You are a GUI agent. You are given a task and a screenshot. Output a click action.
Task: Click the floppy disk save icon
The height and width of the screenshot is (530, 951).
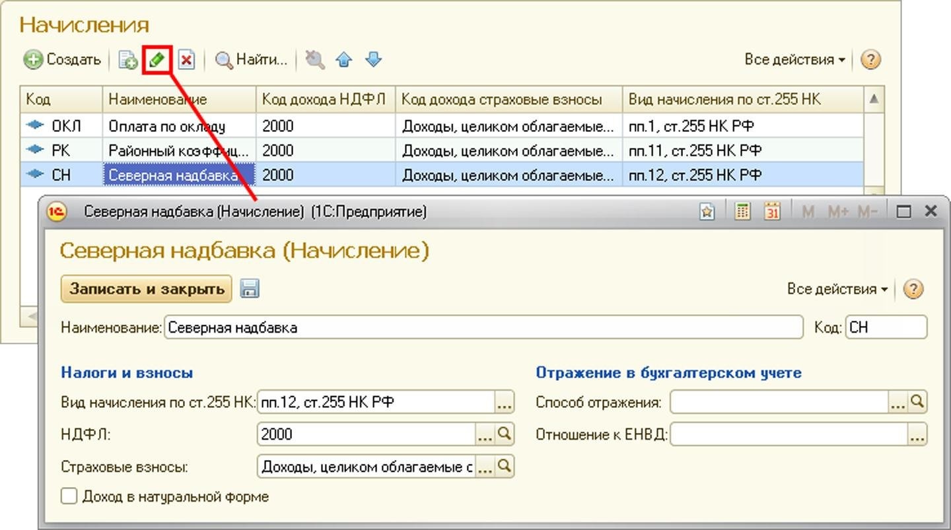point(250,289)
